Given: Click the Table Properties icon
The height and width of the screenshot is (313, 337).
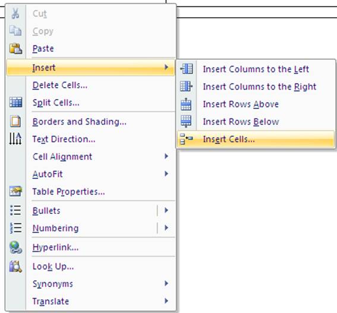Looking at the screenshot, I should [15, 191].
